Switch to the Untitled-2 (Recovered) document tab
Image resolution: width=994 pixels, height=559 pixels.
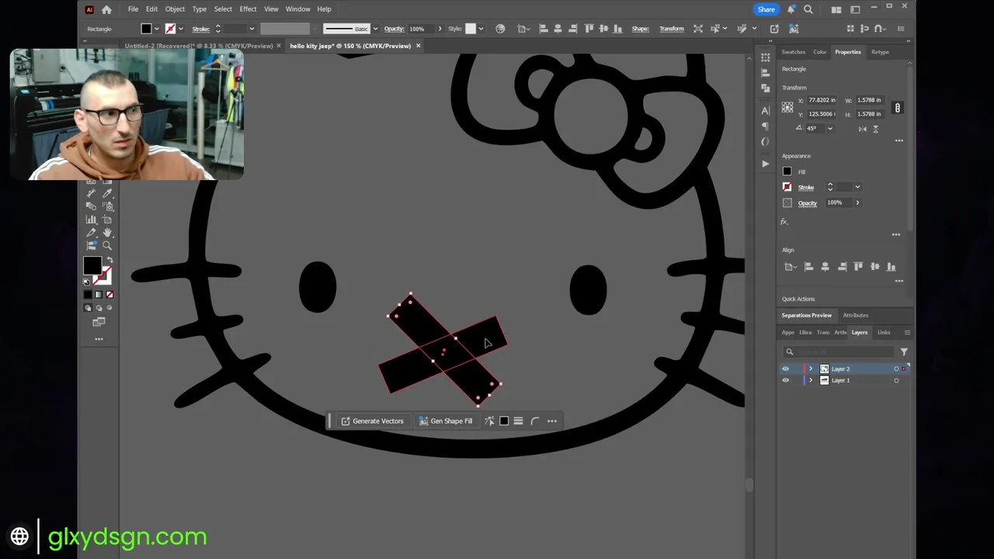(x=198, y=46)
